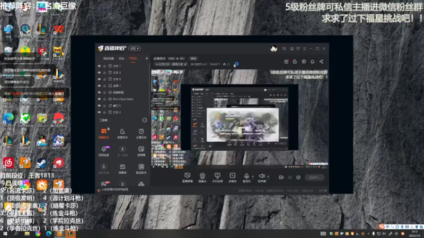
Task: Lock the Riot Client Main layer
Action: [104, 99]
